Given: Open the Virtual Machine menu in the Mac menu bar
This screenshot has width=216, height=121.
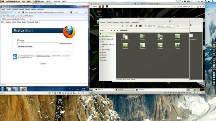Looking at the screenshot, I should click(x=38, y=1).
